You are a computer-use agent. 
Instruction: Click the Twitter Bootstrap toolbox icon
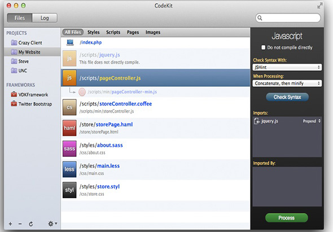click(x=14, y=104)
